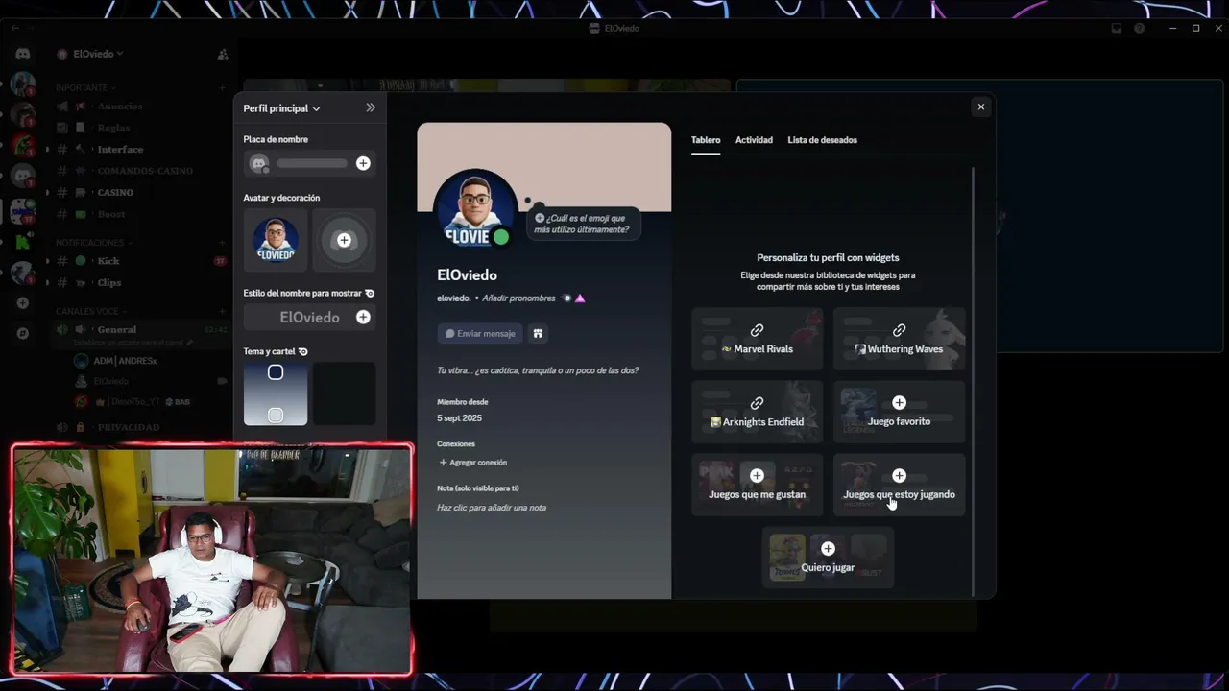Expand threads arrow beside Interface channel
This screenshot has width=1229, height=691.
48,150
